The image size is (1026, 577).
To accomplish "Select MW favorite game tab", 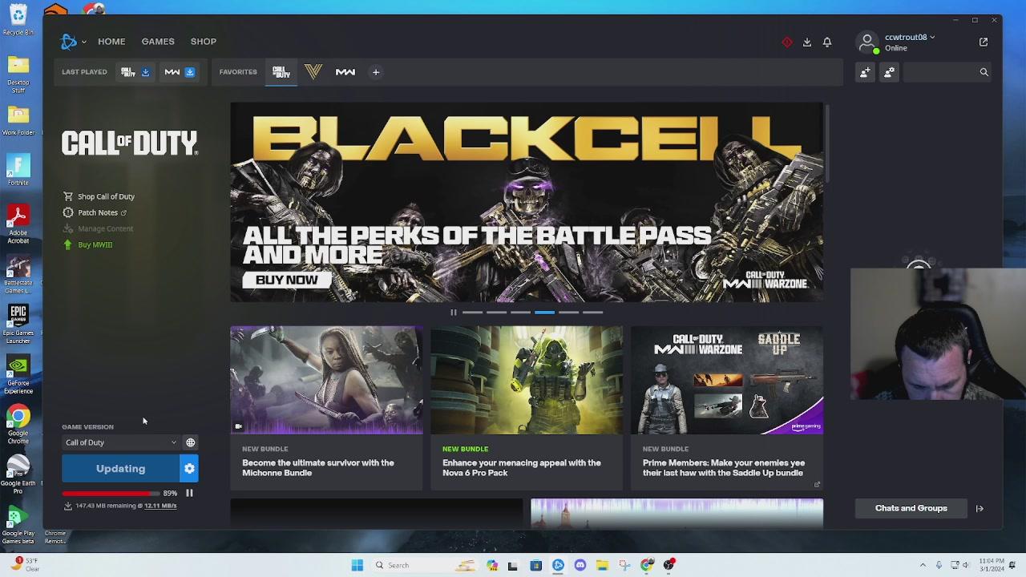I will [345, 72].
